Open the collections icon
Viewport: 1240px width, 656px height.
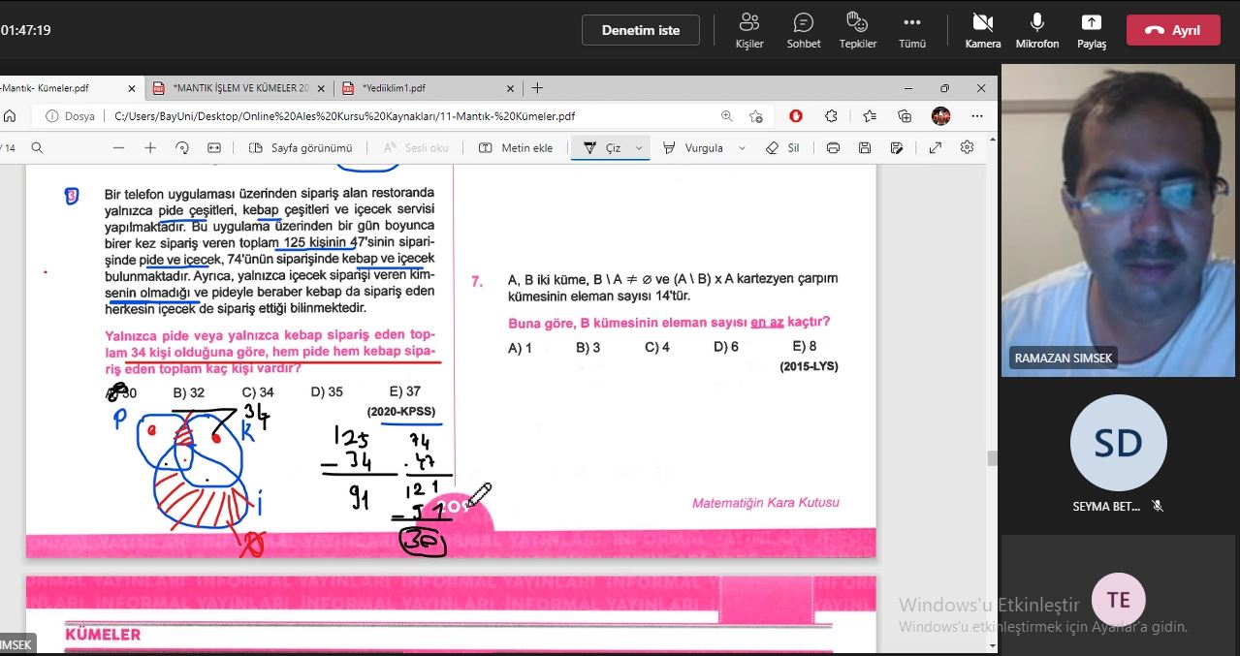point(905,116)
